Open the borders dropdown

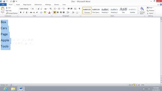[x=79, y=12]
